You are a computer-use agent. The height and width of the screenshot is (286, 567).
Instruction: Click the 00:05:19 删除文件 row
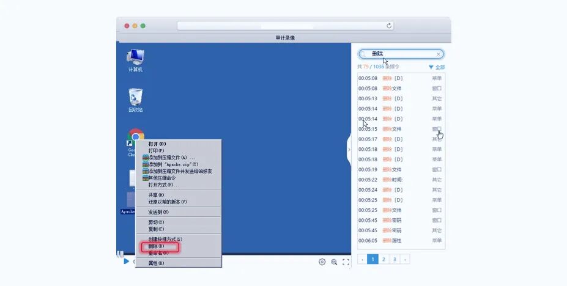click(401, 170)
